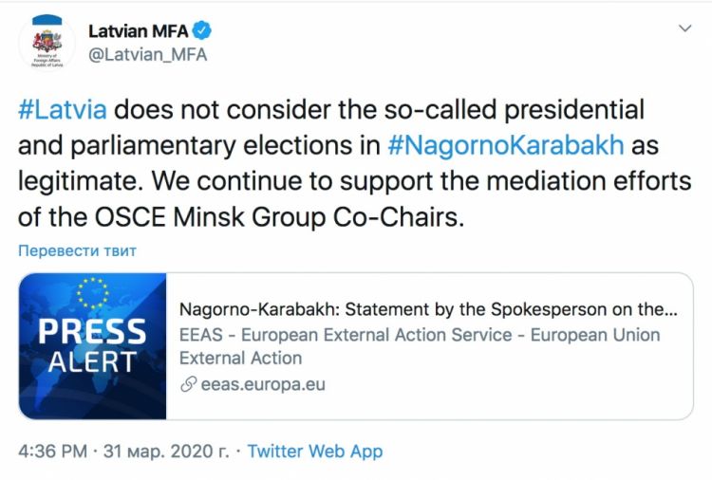712x480 pixels.
Task: Click the chain link icon beside eeas.europa.eu
Action: click(188, 384)
